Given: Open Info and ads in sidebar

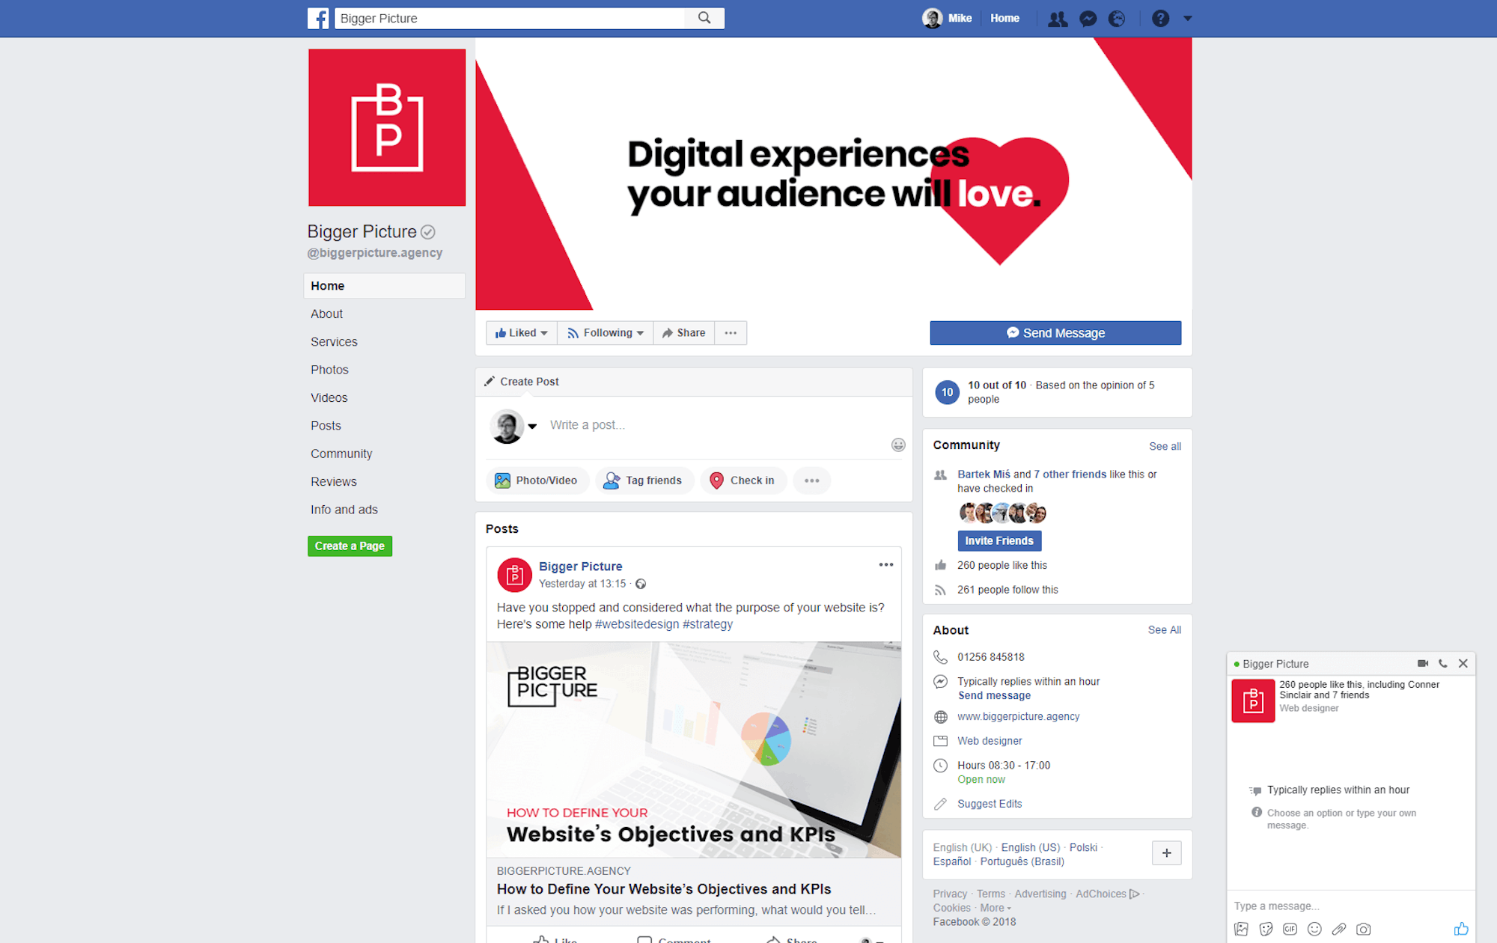Looking at the screenshot, I should coord(344,510).
